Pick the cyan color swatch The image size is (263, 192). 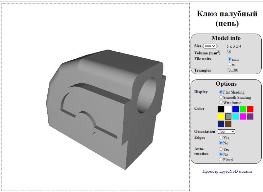(235, 117)
